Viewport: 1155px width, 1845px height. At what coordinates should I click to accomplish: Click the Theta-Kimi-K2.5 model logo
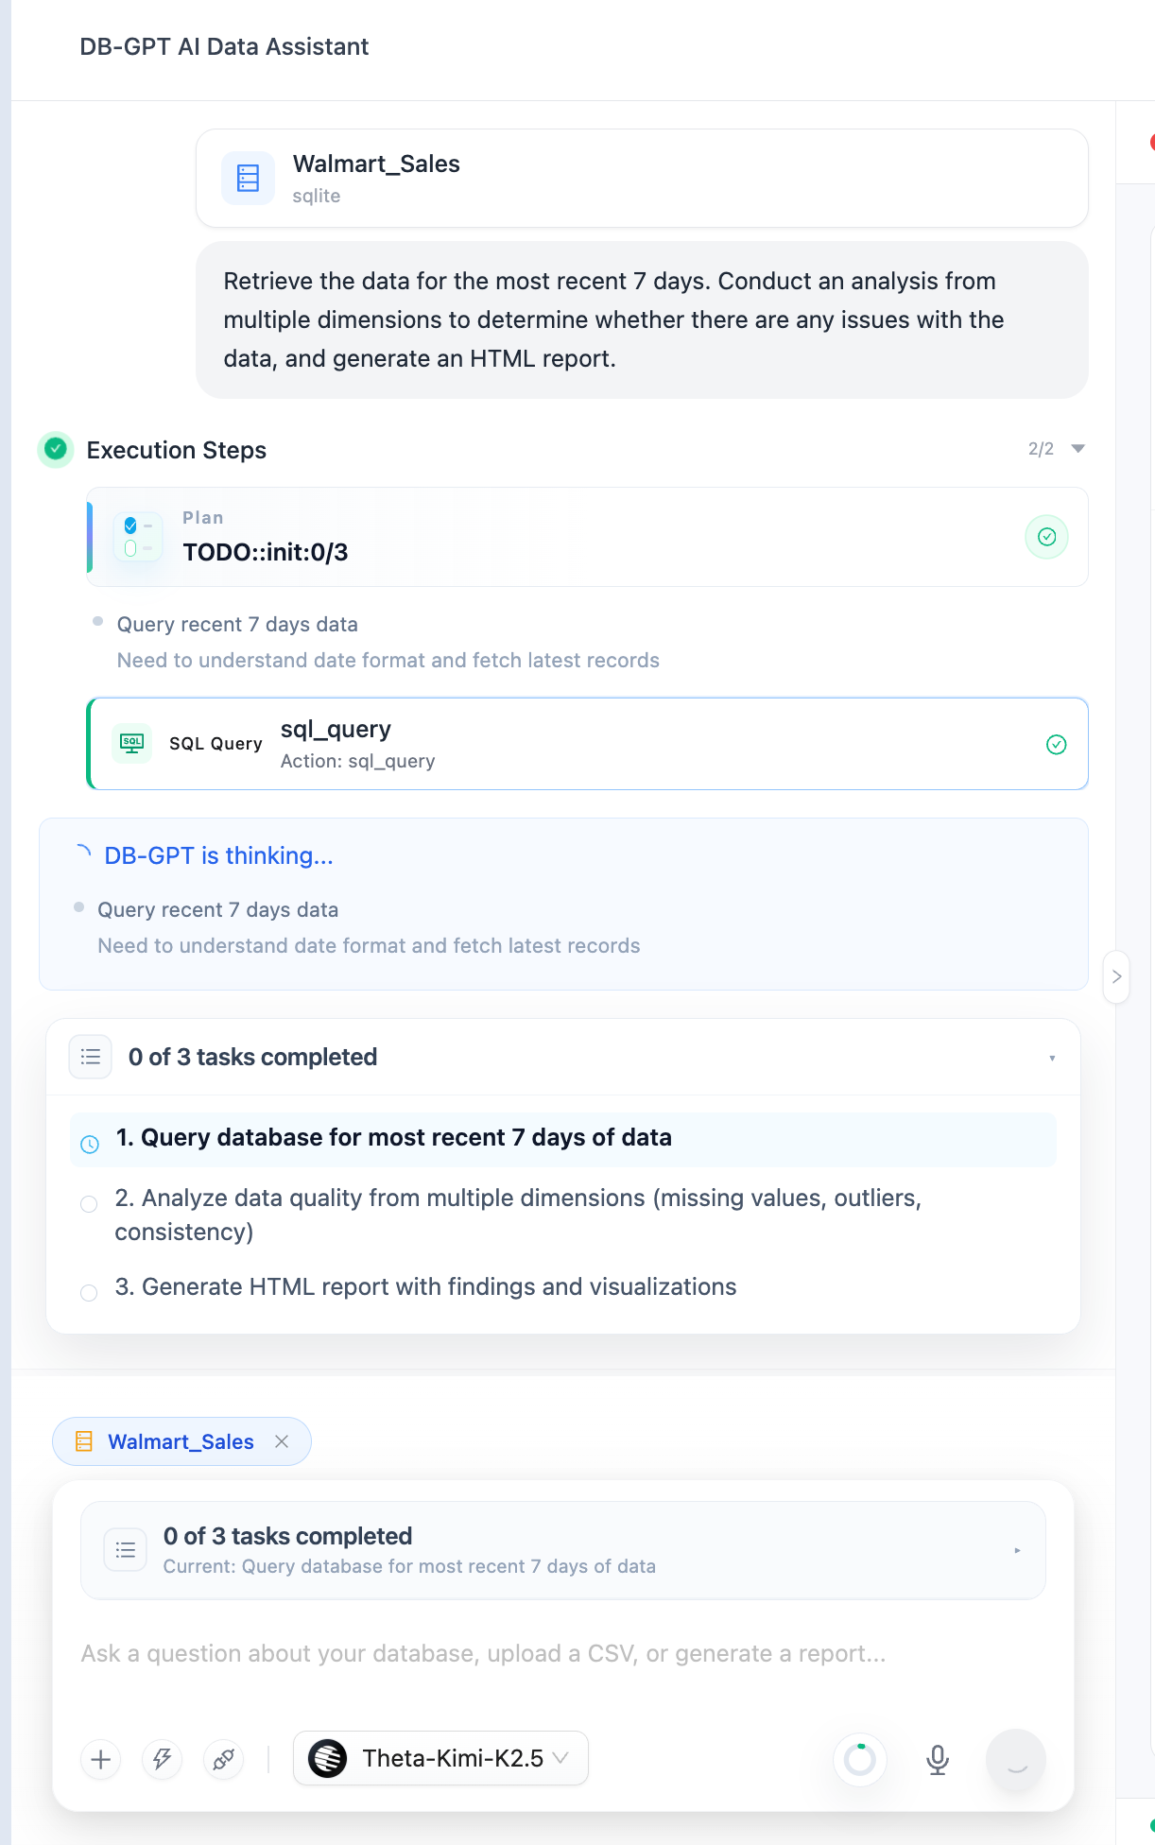point(328,1758)
